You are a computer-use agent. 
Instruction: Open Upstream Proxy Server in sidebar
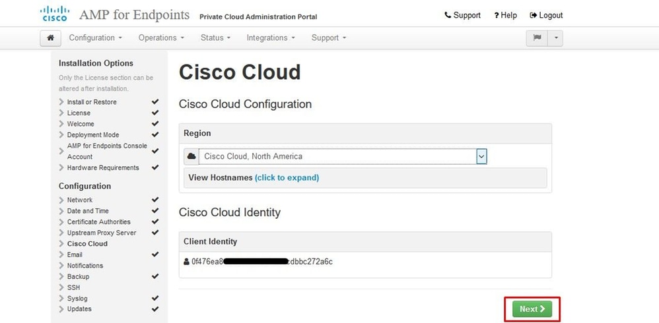[102, 233]
